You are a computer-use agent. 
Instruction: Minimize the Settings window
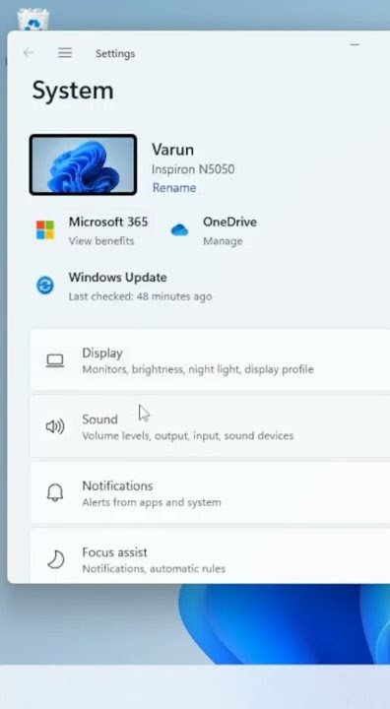coord(355,44)
